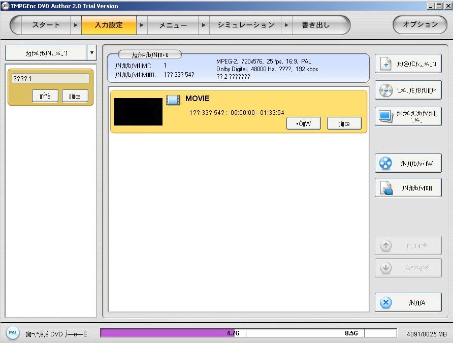Image resolution: width=453 pixels, height=343 pixels.
Task: Click the add file icon button with plus page
Action: pos(408,64)
